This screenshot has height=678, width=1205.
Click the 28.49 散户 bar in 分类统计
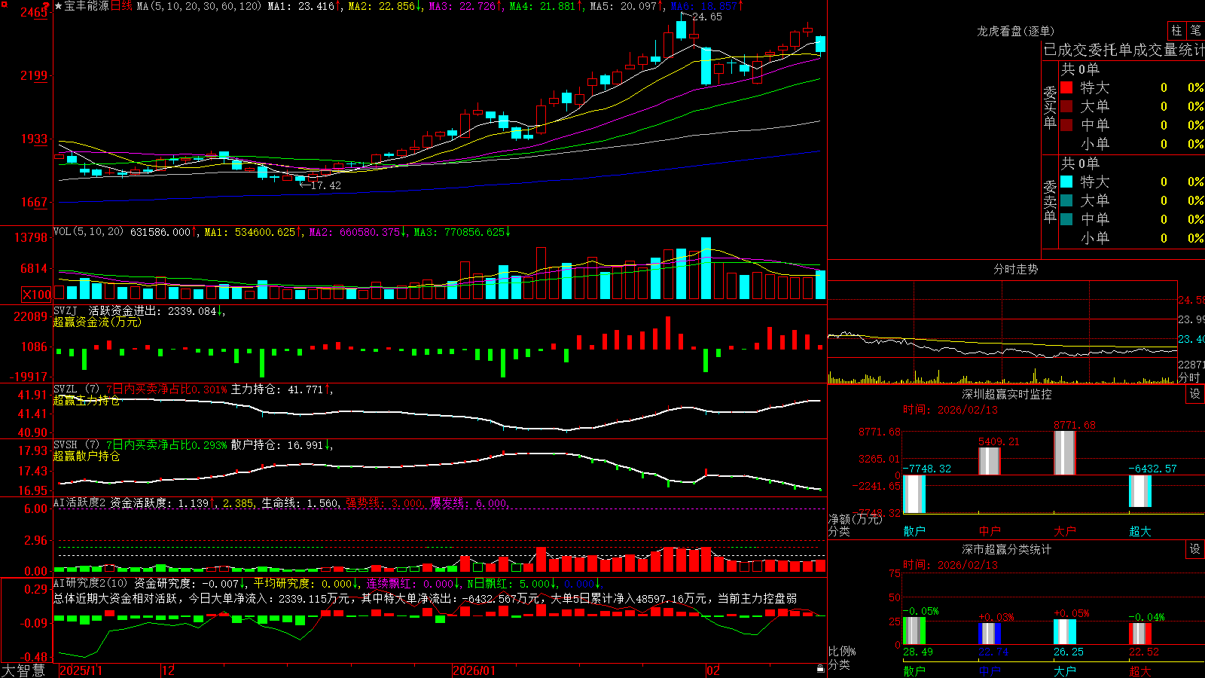click(914, 631)
